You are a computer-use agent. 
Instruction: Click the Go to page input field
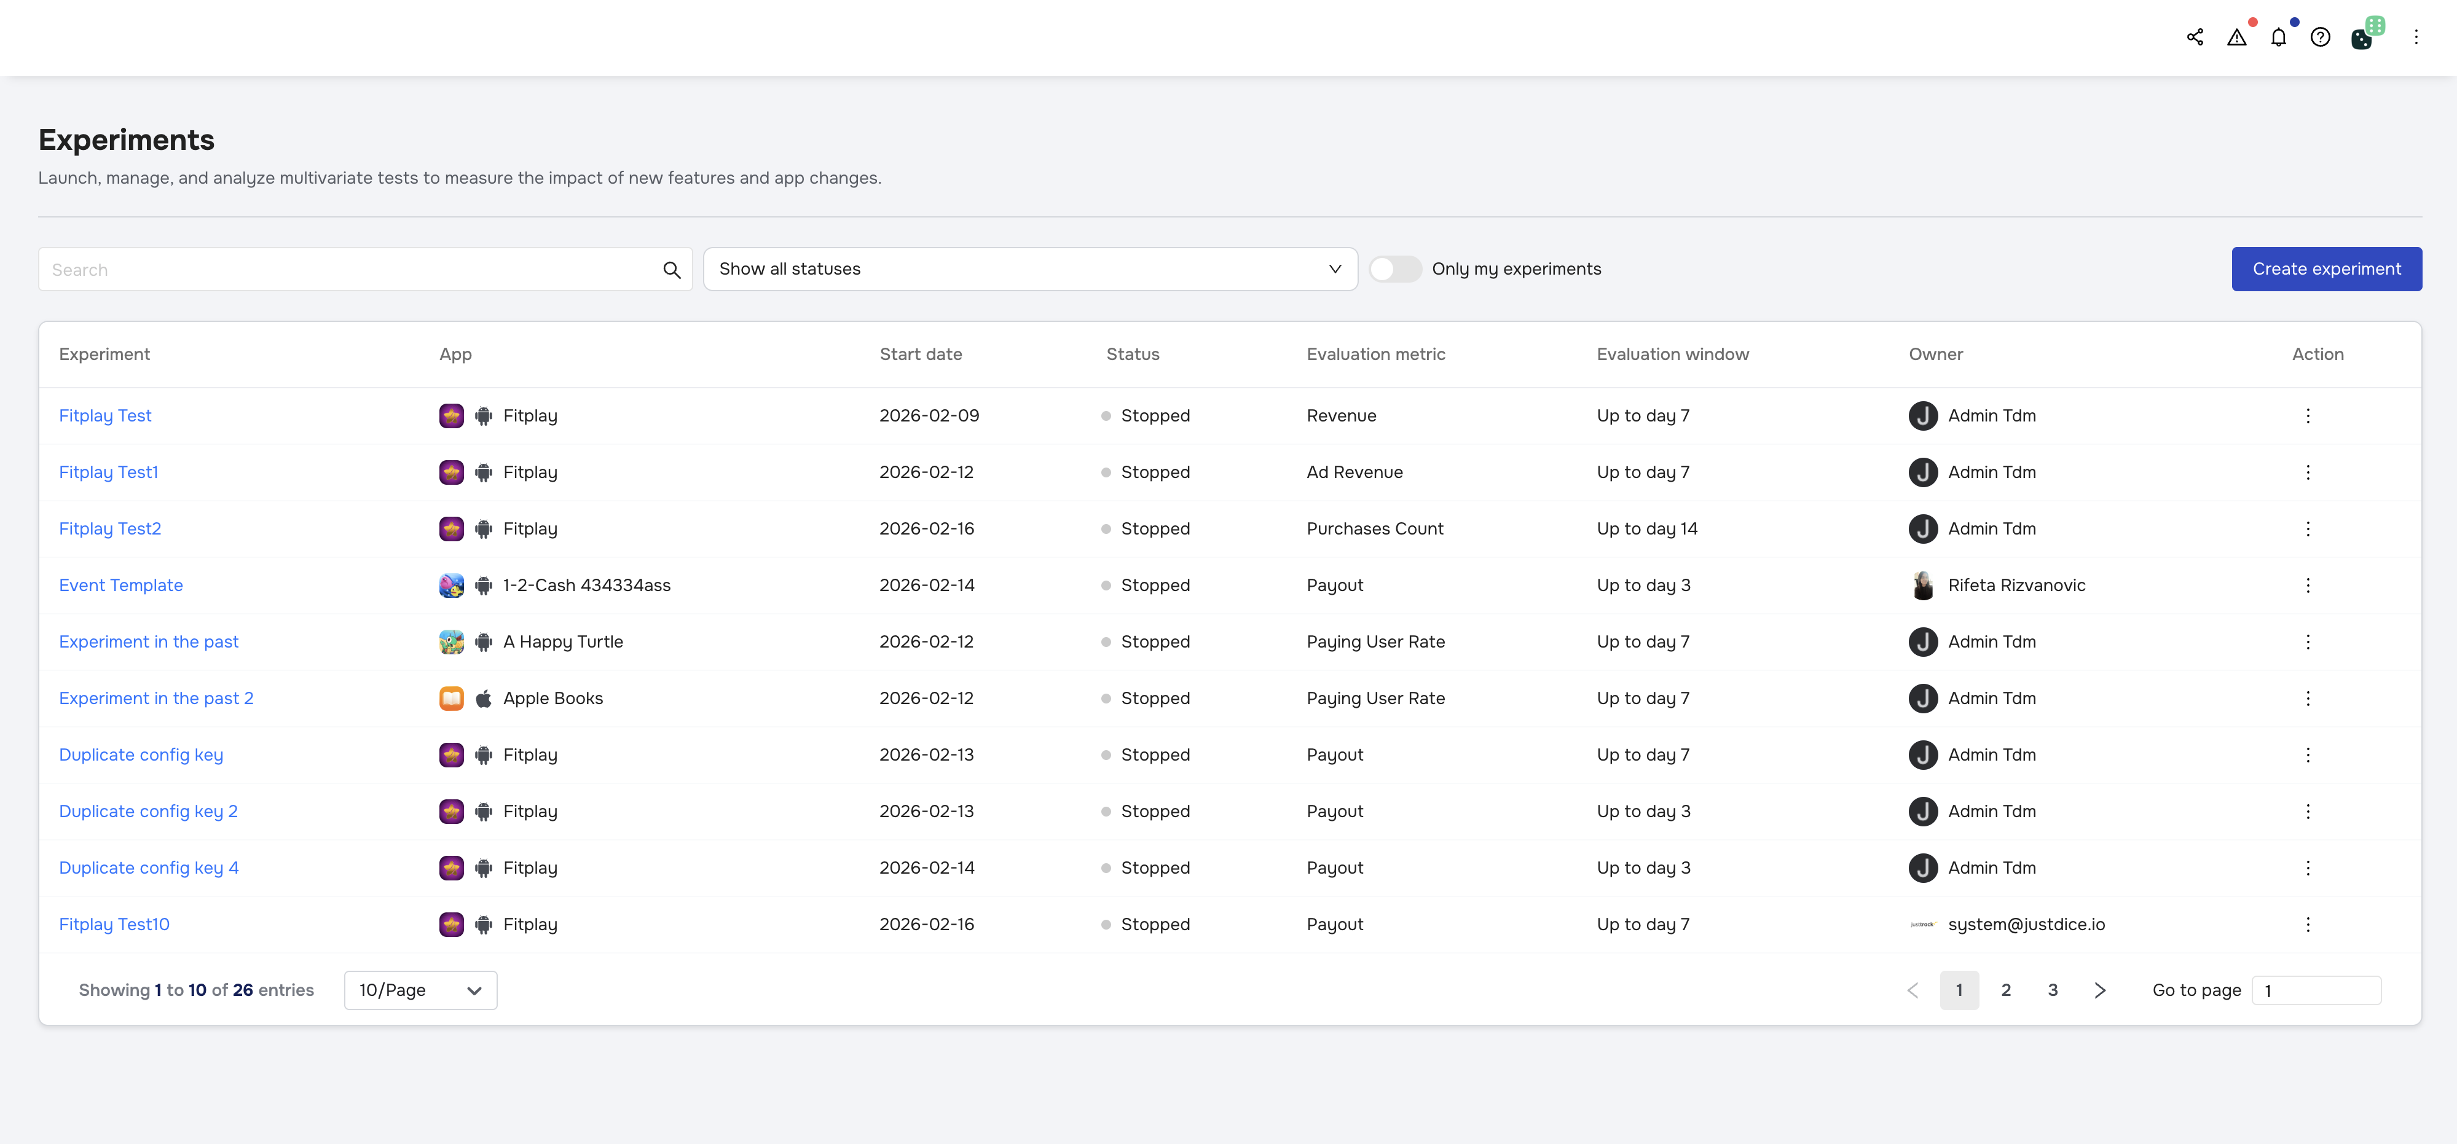click(x=2316, y=990)
